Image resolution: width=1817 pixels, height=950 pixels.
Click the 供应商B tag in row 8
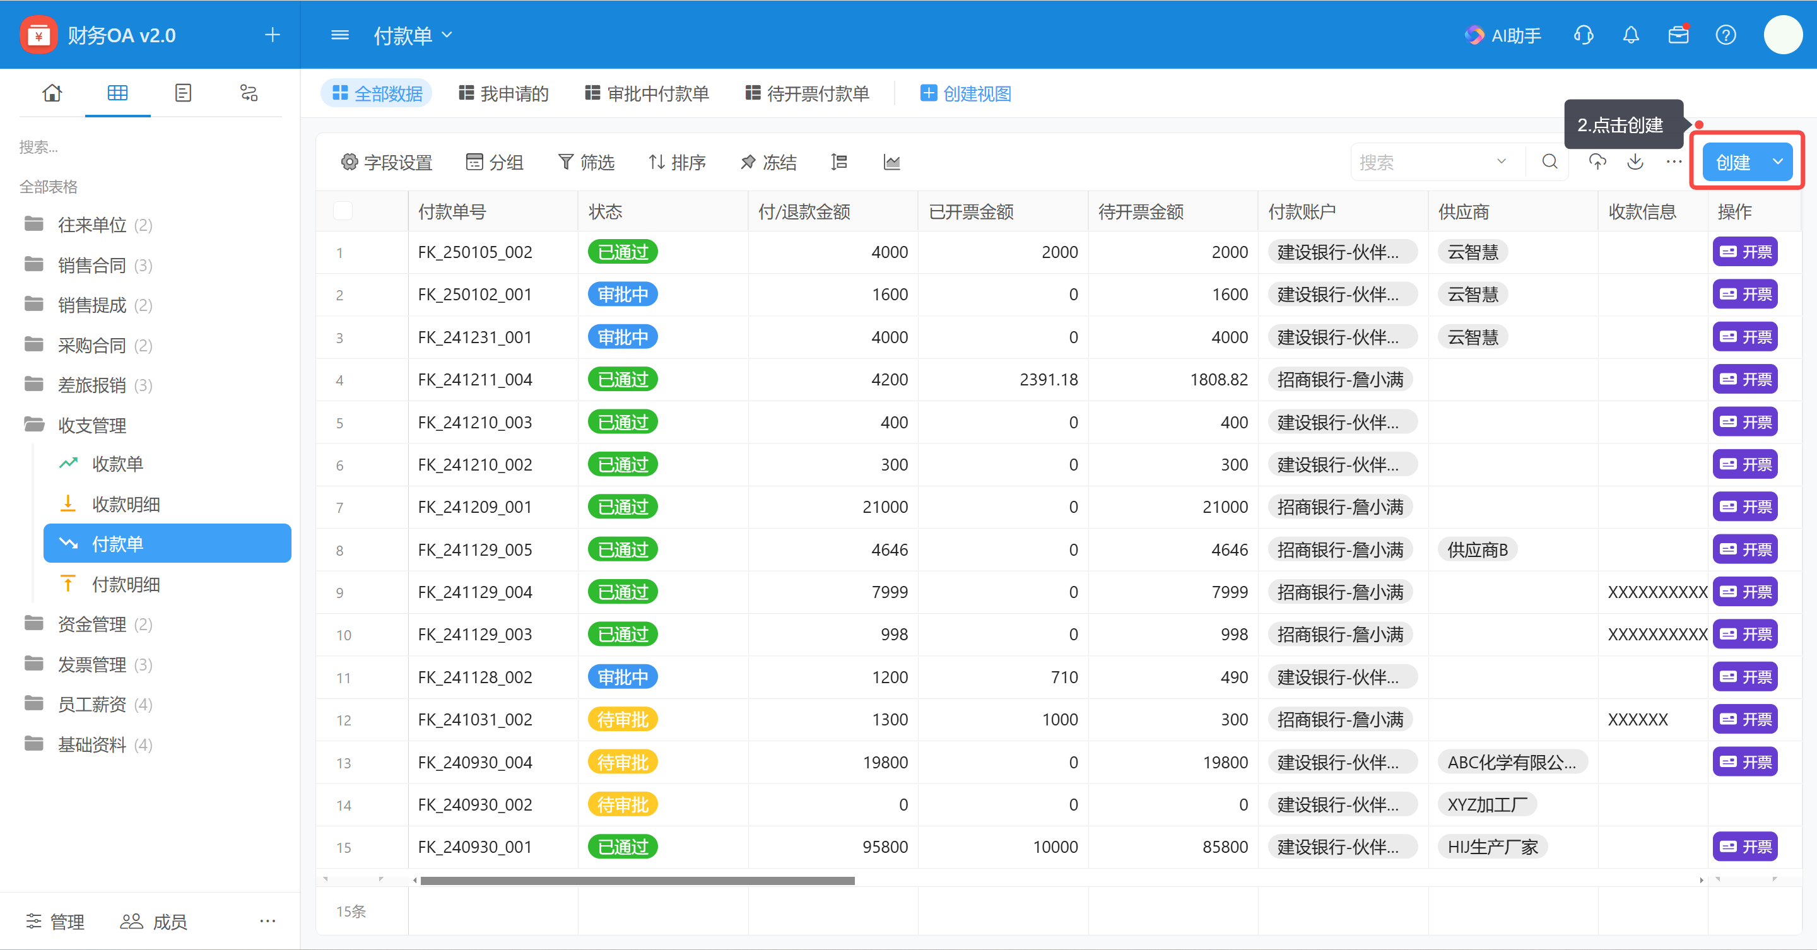click(x=1477, y=549)
